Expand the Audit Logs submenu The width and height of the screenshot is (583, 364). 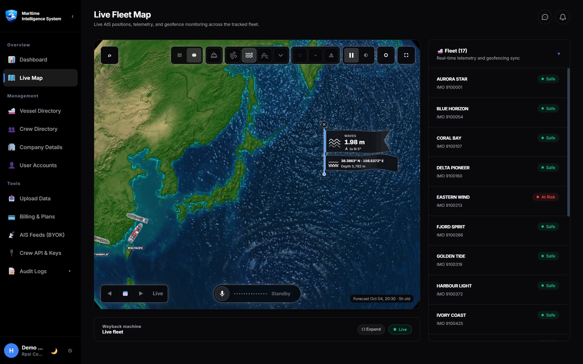pos(70,271)
